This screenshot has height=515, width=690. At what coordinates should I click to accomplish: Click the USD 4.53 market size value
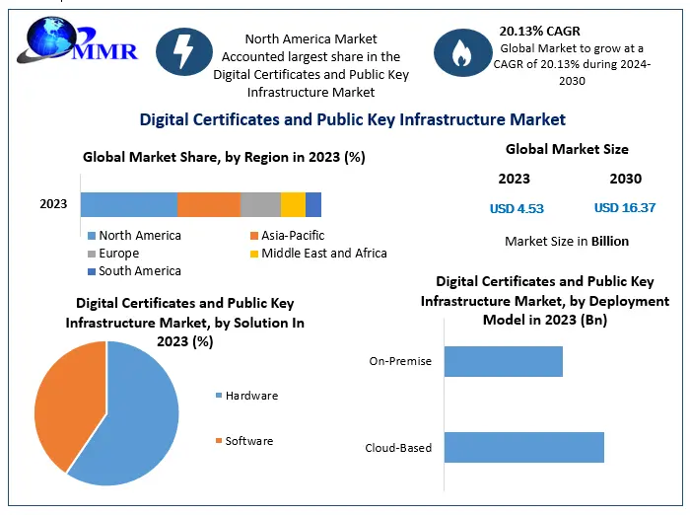coord(517,208)
